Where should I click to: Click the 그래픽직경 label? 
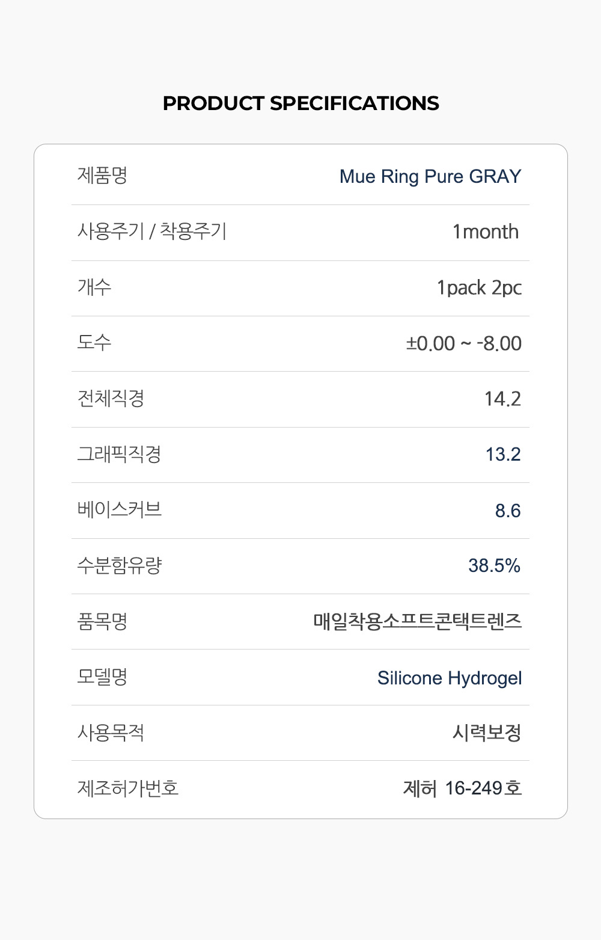119,453
